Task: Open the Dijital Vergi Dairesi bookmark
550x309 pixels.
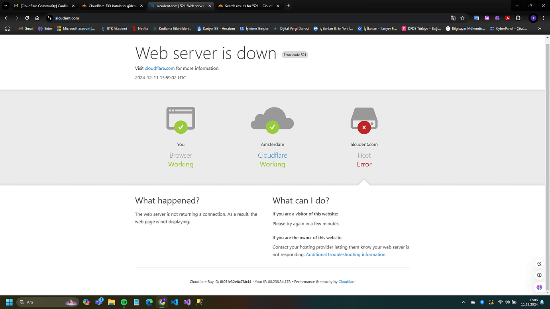Action: [291, 29]
